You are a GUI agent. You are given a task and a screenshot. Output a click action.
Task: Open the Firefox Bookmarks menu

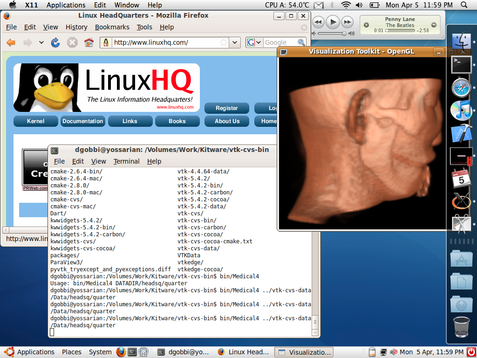pyautogui.click(x=112, y=27)
